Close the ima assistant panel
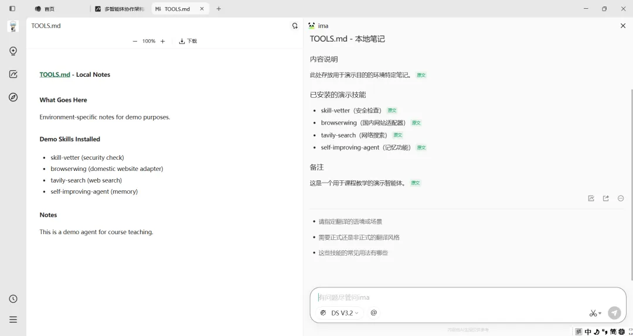633x336 pixels. coord(622,26)
